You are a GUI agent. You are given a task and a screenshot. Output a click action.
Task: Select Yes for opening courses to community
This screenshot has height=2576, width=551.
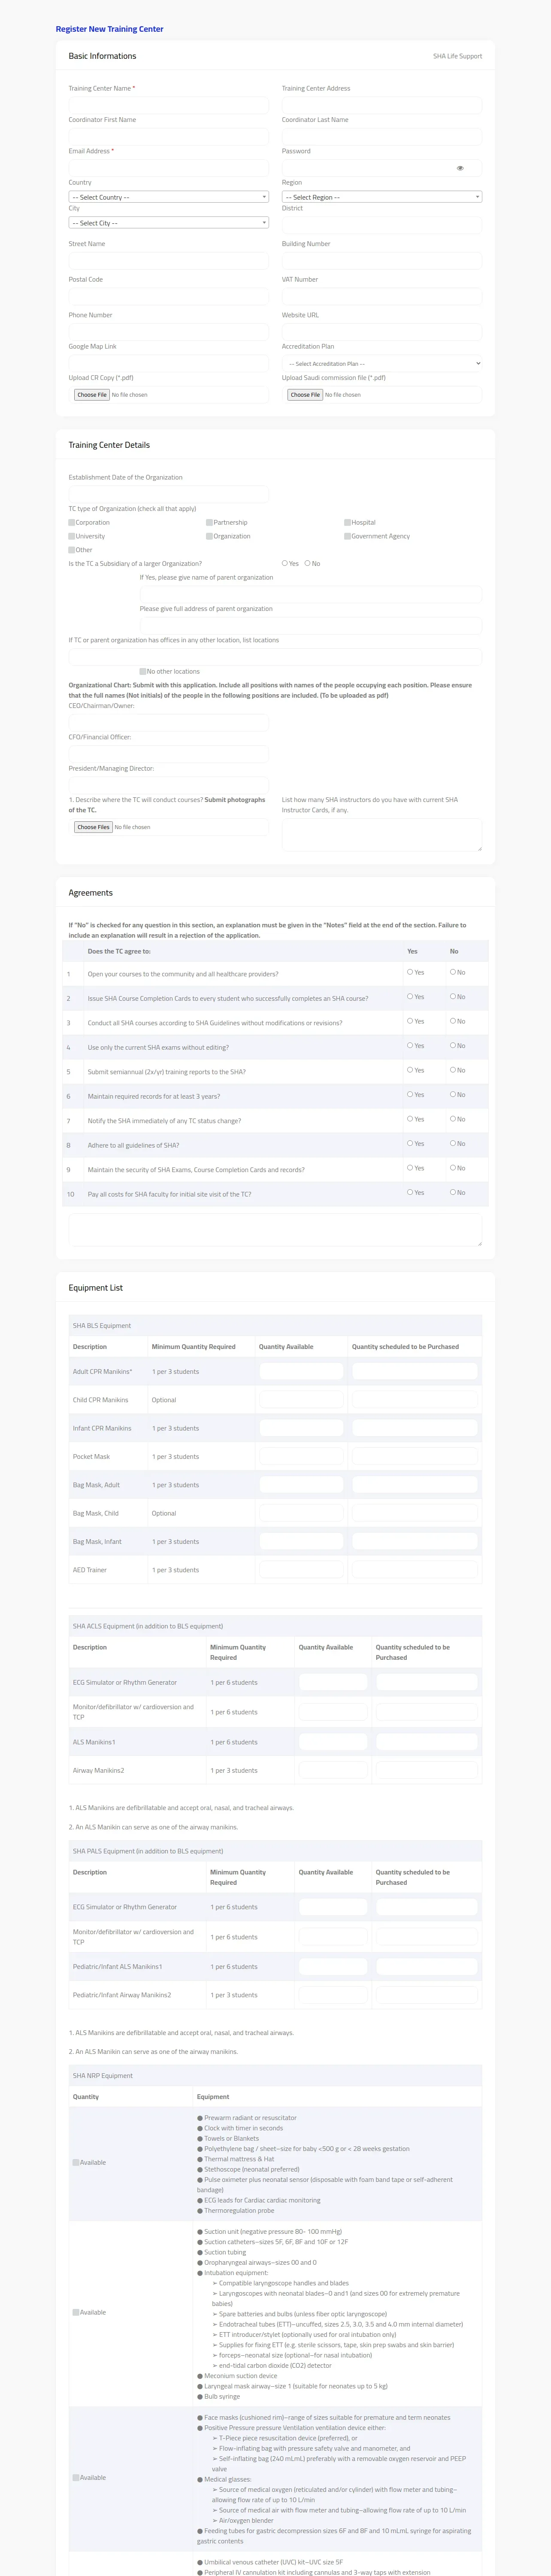point(410,972)
